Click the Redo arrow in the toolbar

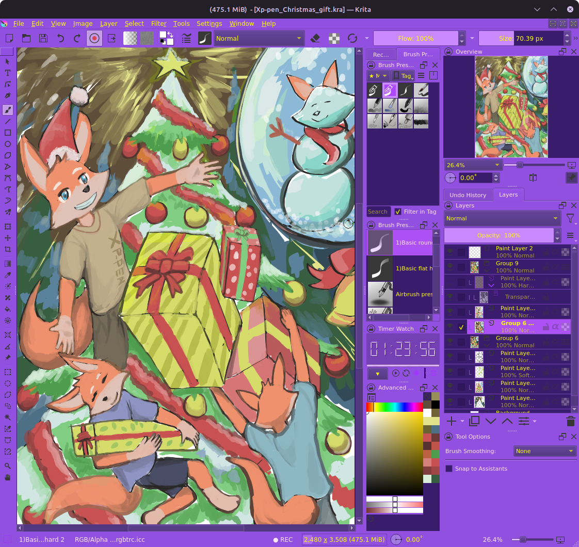pyautogui.click(x=77, y=38)
